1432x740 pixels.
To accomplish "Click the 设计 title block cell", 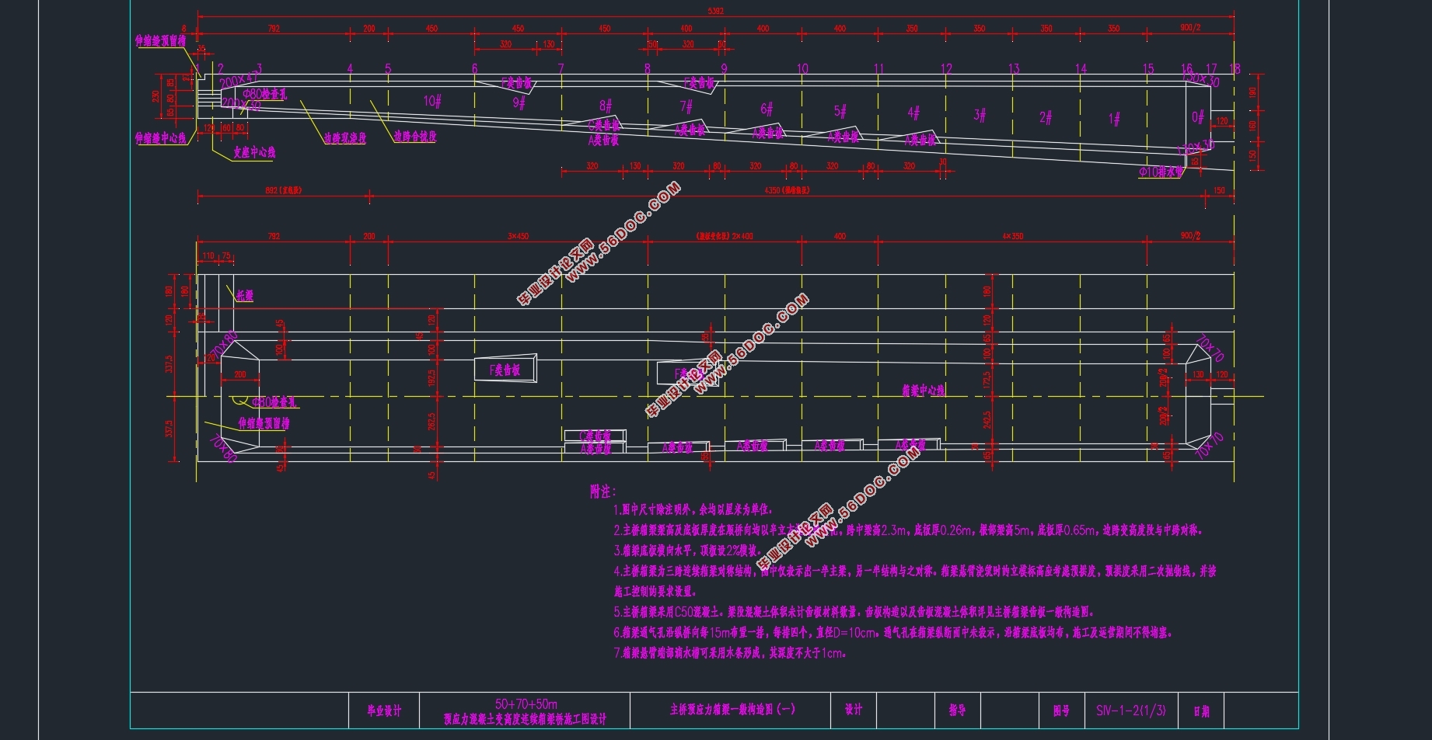I will pos(853,710).
